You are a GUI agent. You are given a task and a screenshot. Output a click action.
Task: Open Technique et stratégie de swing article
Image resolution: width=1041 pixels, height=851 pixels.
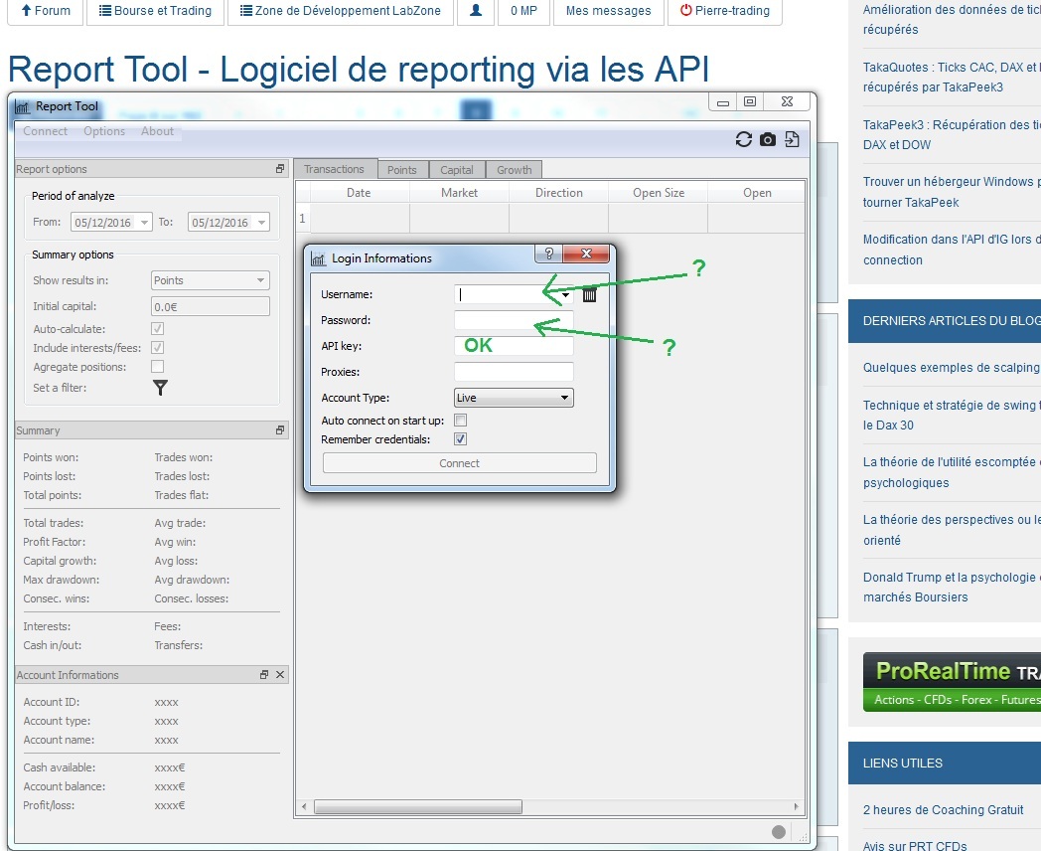(x=952, y=416)
